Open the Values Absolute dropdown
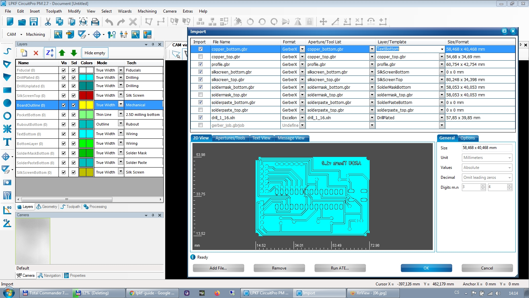Viewport: 529px width, 298px height. (x=487, y=168)
